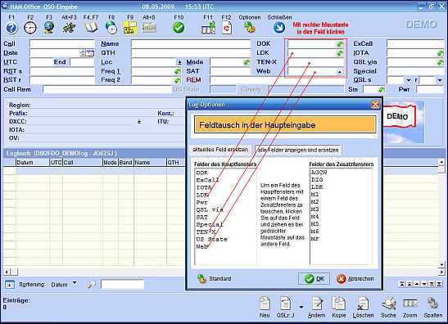Expand the Web field arrow
This screenshot has height=324, width=448.
(339, 72)
